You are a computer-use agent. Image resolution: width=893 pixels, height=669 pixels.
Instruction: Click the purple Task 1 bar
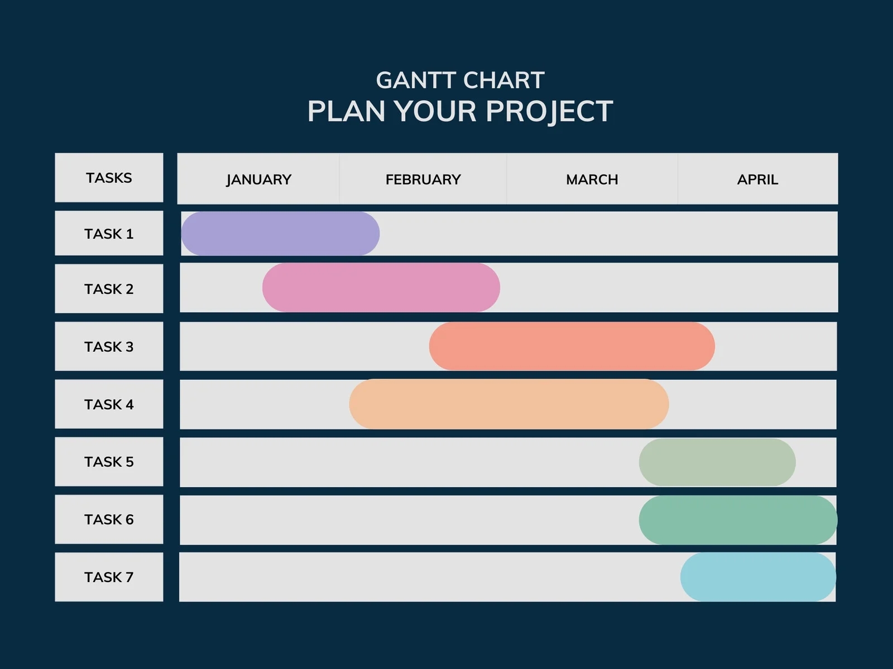280,234
